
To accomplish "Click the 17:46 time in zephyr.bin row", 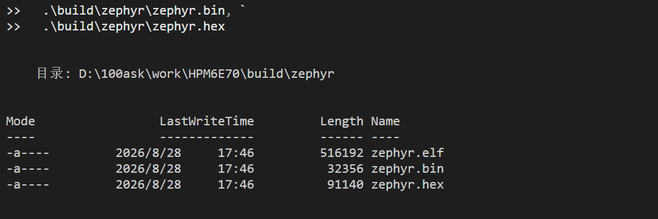I will (x=235, y=169).
